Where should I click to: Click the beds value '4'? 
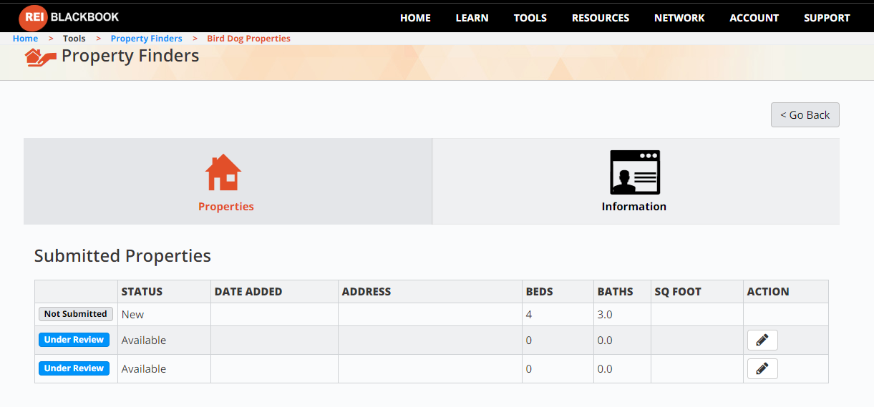(529, 315)
